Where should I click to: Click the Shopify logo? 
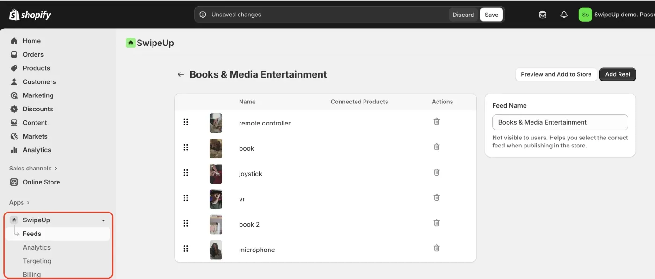point(30,15)
